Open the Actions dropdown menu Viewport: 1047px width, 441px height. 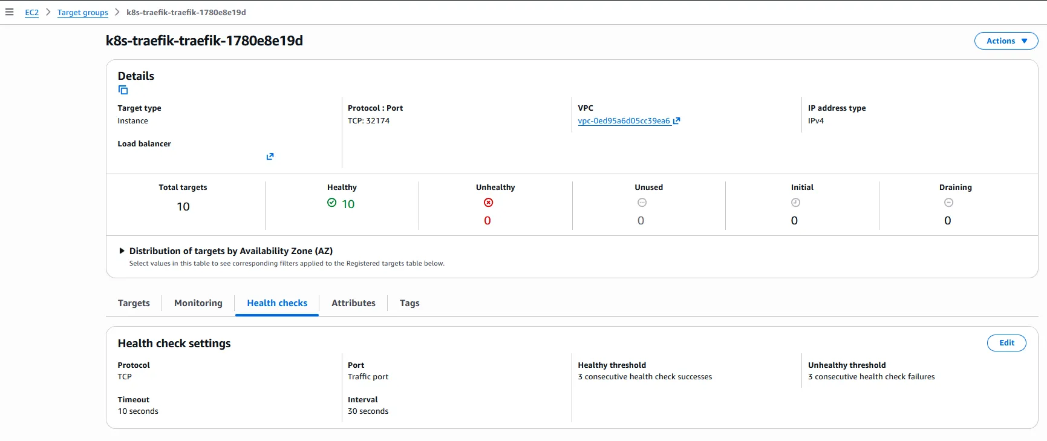[1006, 41]
